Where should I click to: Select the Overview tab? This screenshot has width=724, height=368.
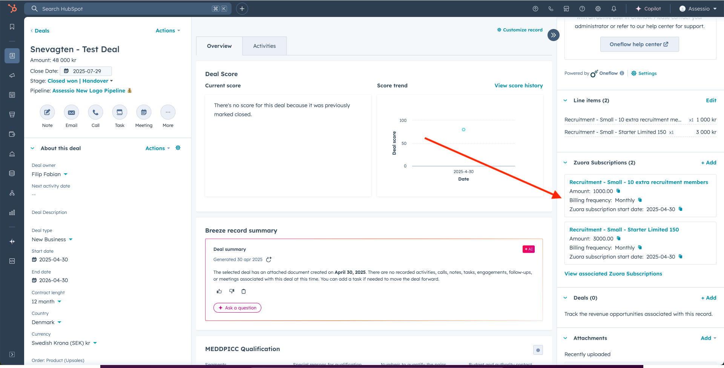tap(219, 46)
